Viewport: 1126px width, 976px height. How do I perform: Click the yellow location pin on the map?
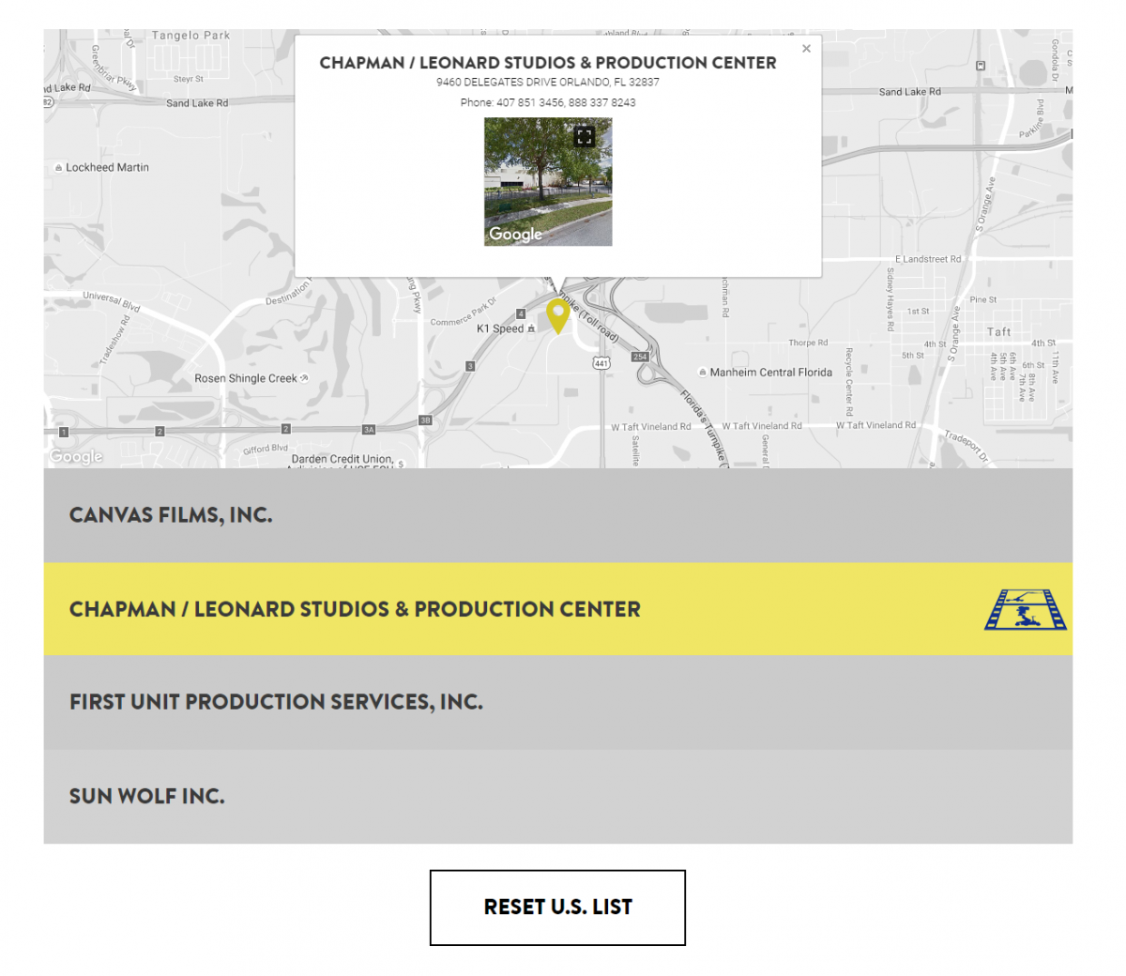coord(557,316)
